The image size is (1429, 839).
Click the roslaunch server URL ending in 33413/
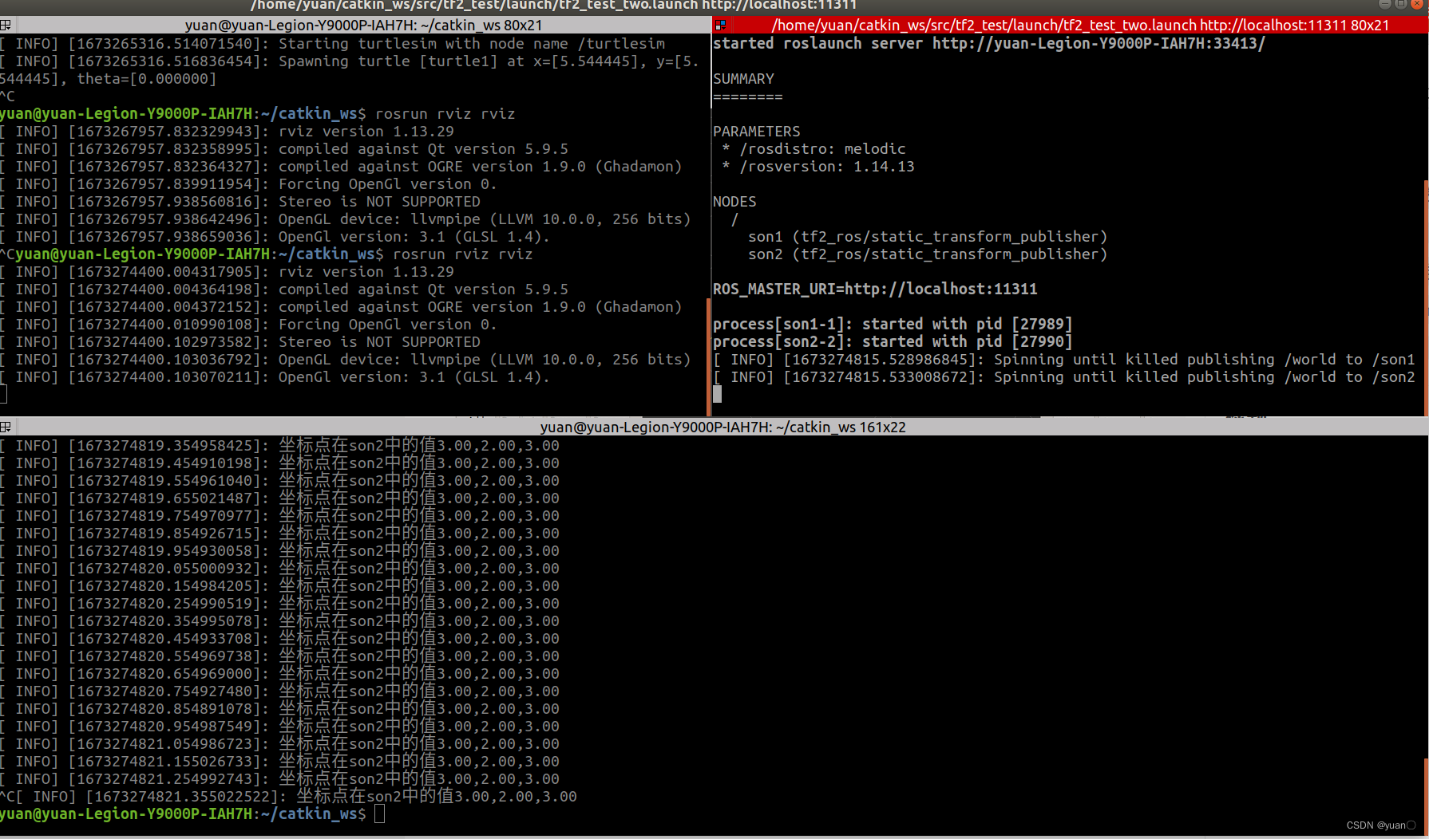point(1098,44)
